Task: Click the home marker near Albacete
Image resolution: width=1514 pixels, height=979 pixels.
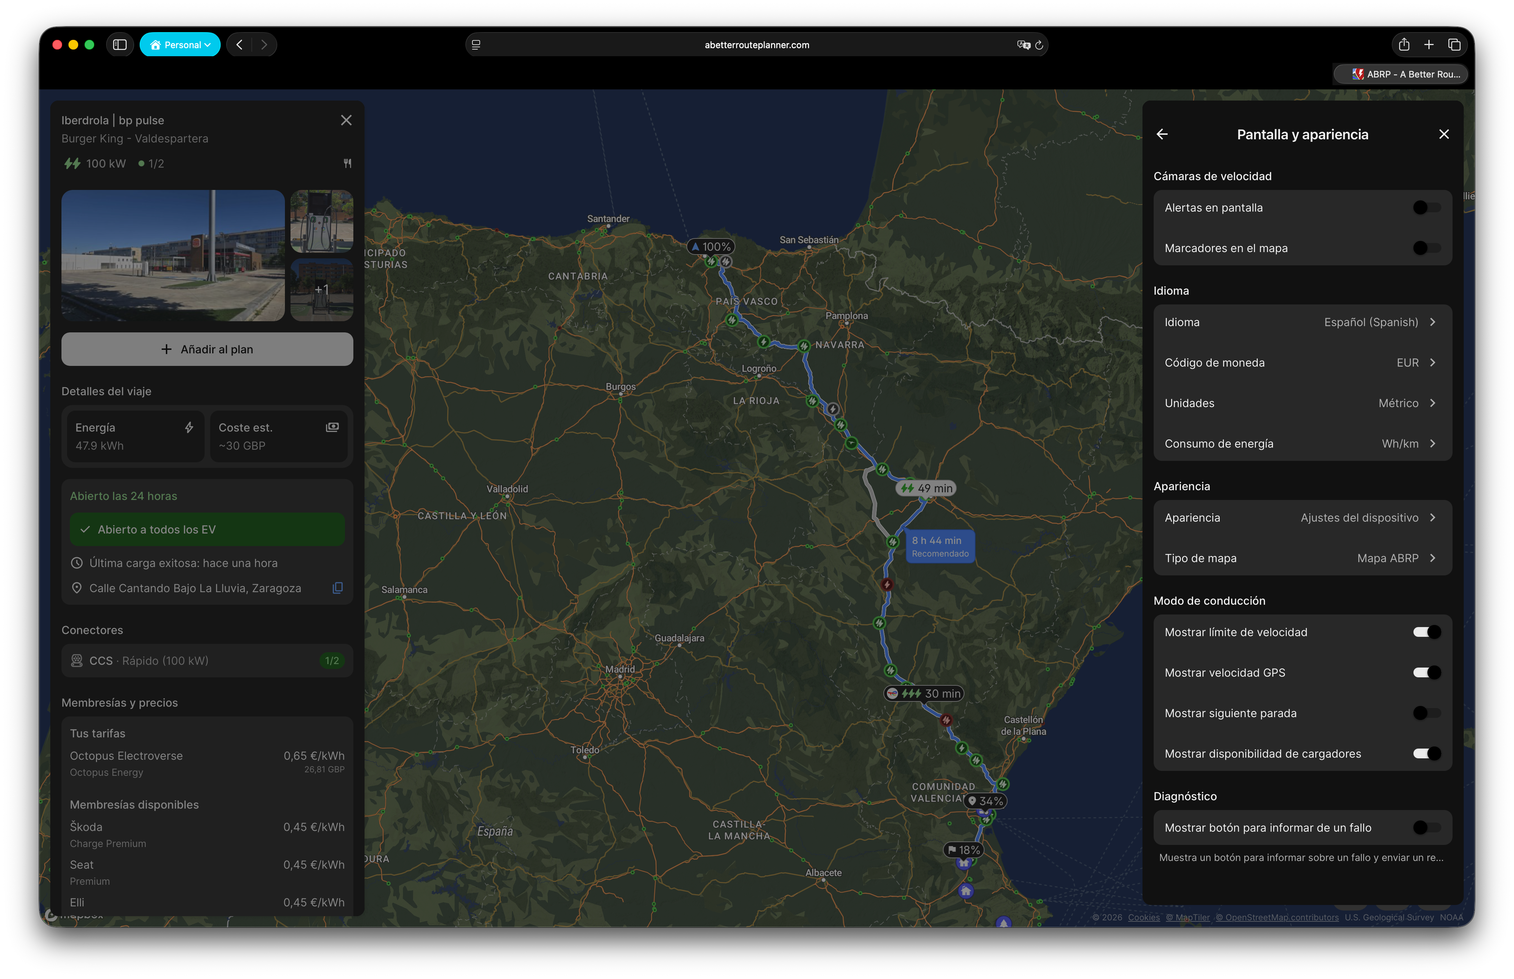Action: click(965, 891)
